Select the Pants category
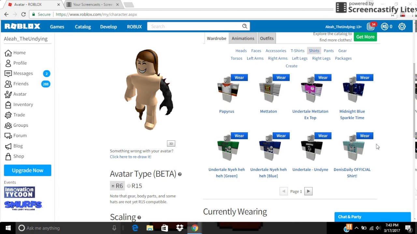Image resolution: width=417 pixels, height=234 pixels. pos(329,51)
